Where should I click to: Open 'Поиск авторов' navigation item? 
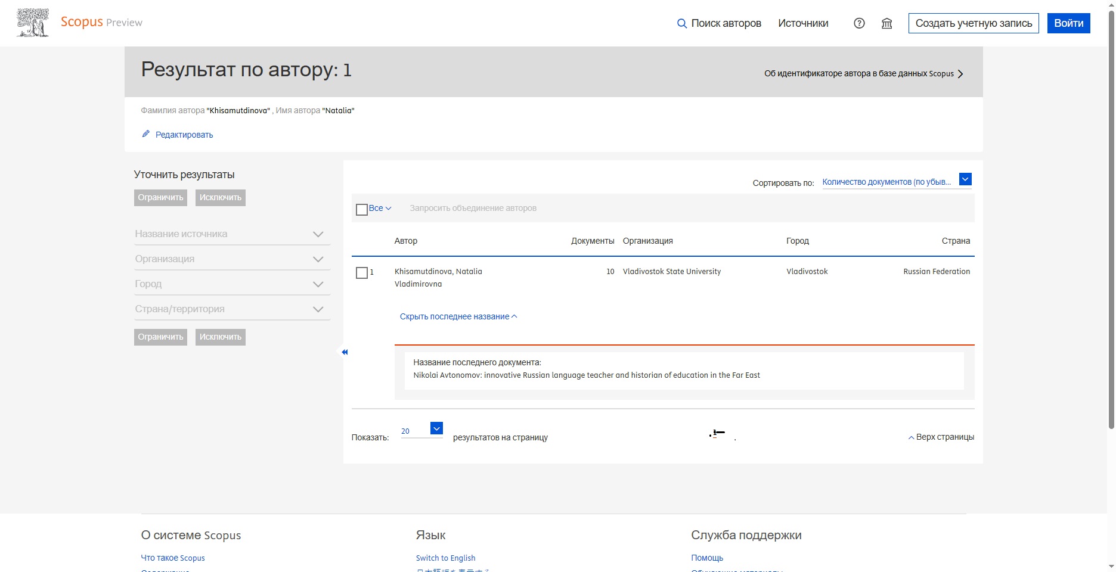[x=726, y=23]
